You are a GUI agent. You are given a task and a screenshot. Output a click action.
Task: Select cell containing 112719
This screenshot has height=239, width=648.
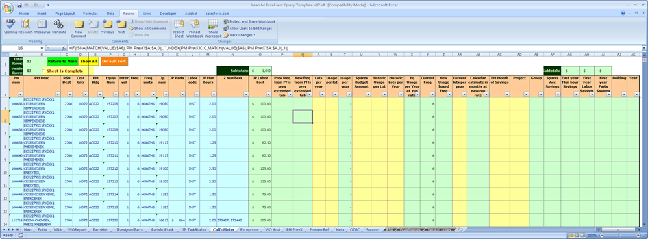[16, 220]
